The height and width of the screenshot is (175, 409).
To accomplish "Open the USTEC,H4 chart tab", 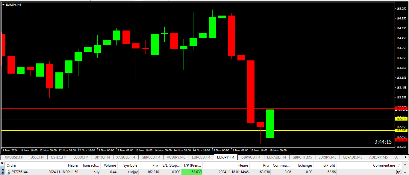I will (x=58, y=157).
